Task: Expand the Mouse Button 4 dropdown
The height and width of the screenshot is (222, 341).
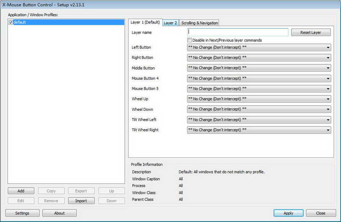Action: [x=259, y=78]
